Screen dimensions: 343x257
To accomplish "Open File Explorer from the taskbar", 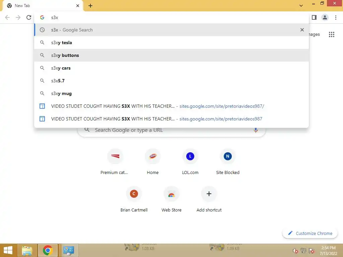I will click(x=27, y=250).
